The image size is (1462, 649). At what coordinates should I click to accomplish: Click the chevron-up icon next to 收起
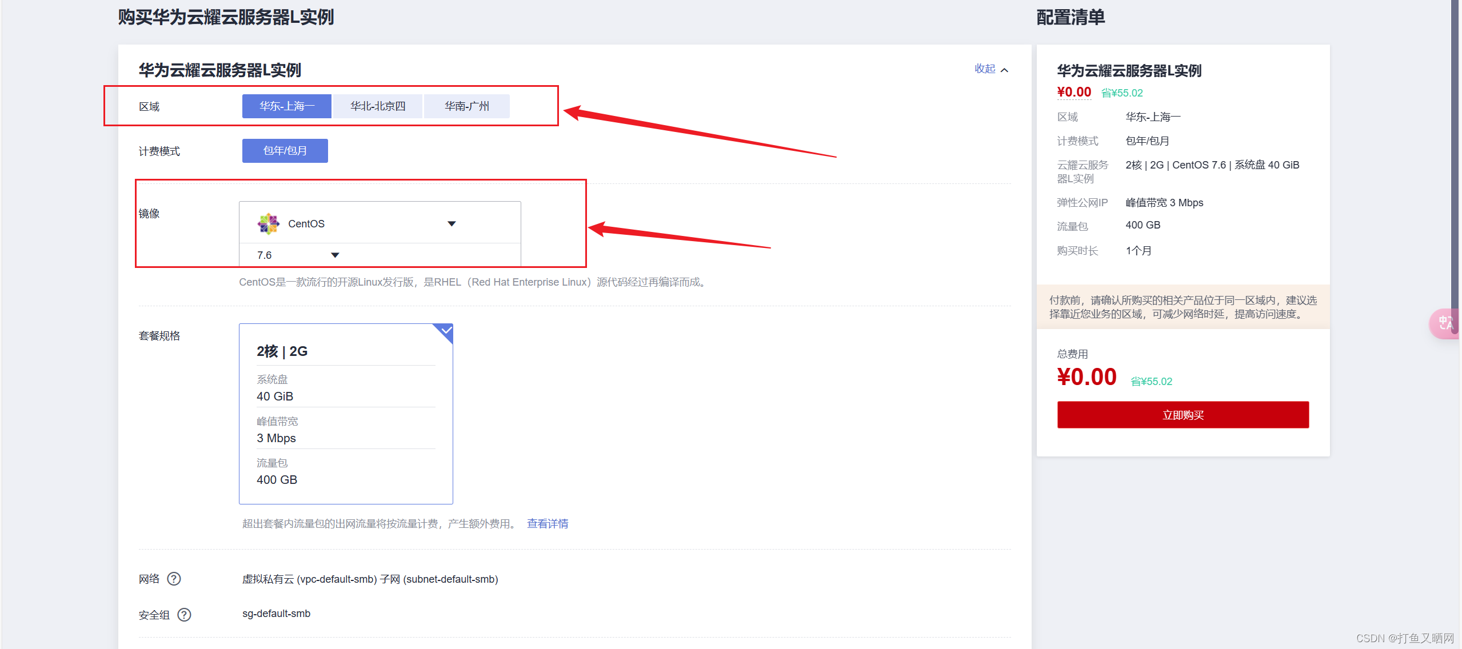click(x=1004, y=70)
